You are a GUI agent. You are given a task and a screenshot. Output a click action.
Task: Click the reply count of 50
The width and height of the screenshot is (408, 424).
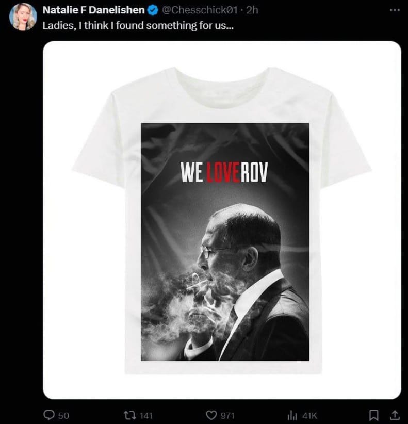[63, 415]
